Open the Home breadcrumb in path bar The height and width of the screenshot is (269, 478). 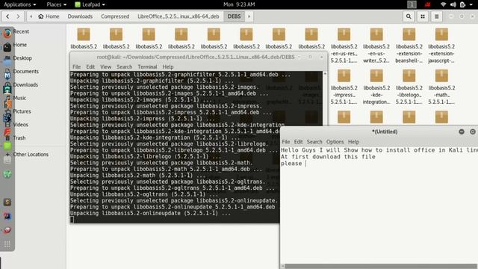click(x=49, y=16)
